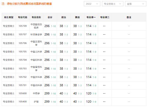
Task: Click the 总分 column header
Action: [x=50, y=17]
